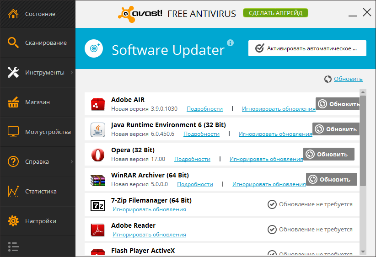The width and height of the screenshot is (376, 257).
Task: Click the checkmark icon in 7-Zip row
Action: tap(272, 204)
